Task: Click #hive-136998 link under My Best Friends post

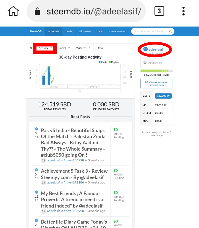Action: pos(74,211)
